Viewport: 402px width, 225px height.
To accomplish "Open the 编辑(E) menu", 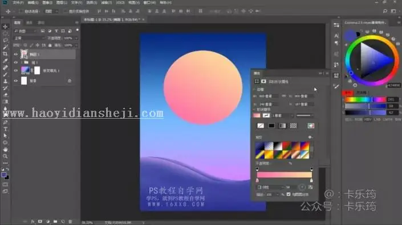I will pyautogui.click(x=33, y=2).
